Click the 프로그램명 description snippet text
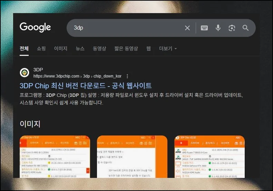Image resolution: width=273 pixels, height=191 pixels. (131, 99)
